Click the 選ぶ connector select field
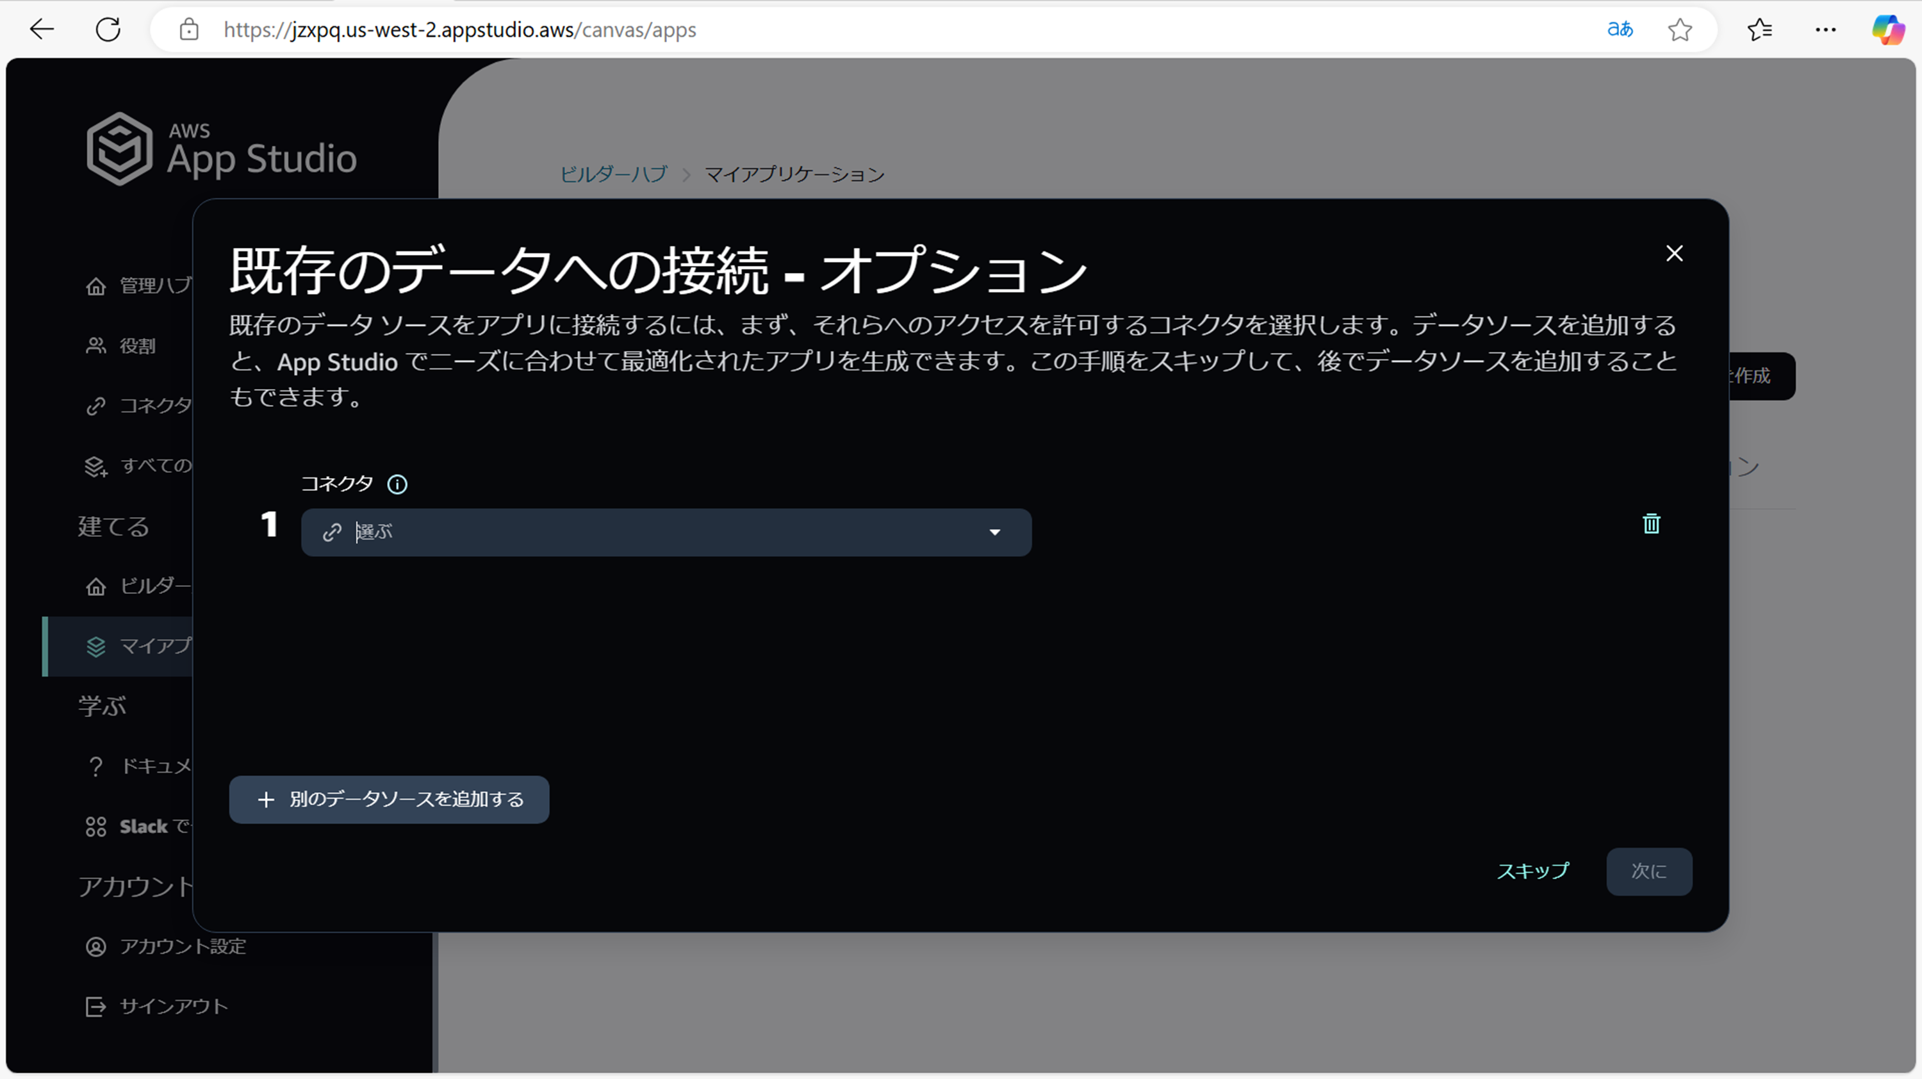1922x1079 pixels. [x=657, y=532]
